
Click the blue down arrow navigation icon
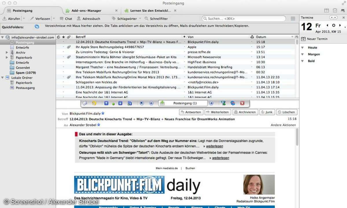pos(120,103)
